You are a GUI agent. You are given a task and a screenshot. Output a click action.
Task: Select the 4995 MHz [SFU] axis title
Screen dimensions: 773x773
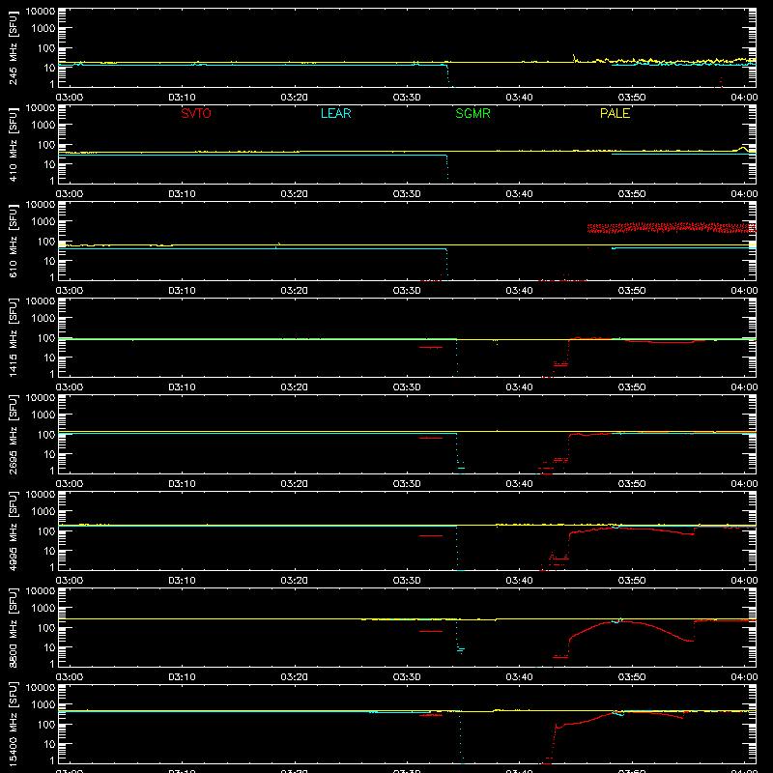click(14, 530)
